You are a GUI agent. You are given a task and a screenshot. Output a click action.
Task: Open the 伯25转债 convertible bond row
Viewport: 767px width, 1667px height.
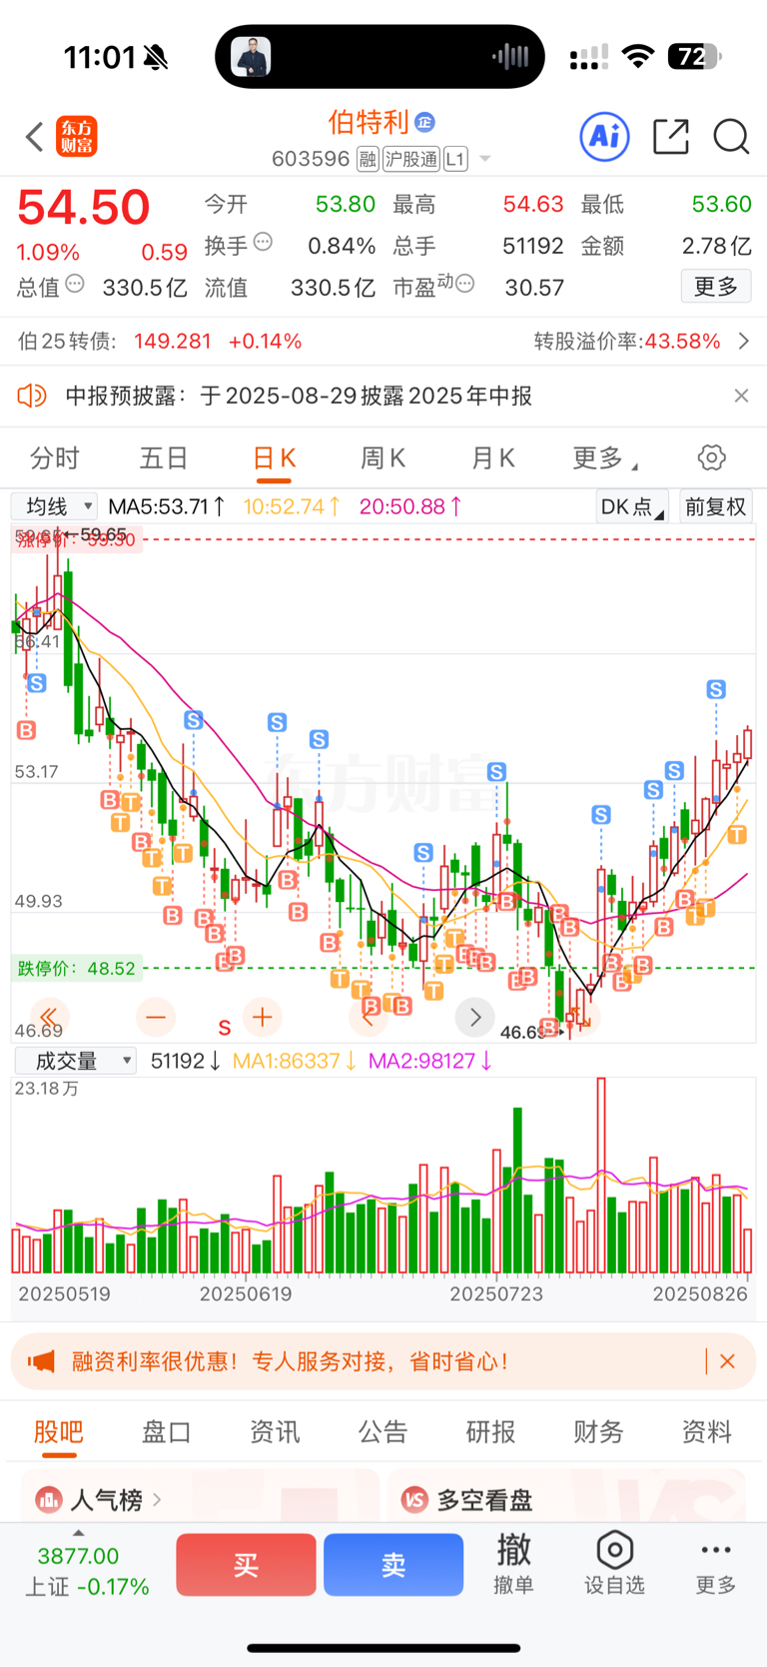[160, 342]
